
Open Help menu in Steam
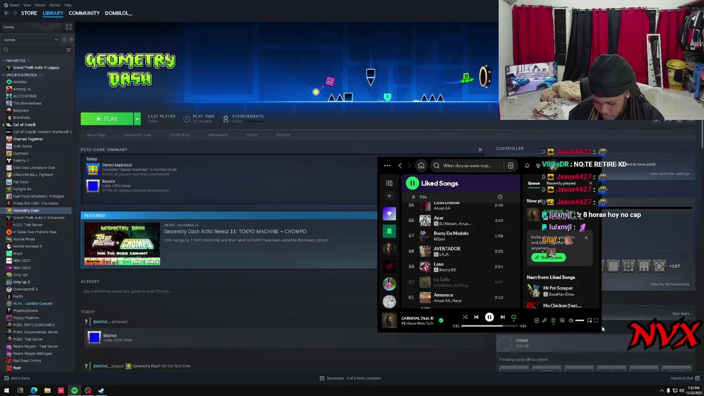(x=68, y=5)
